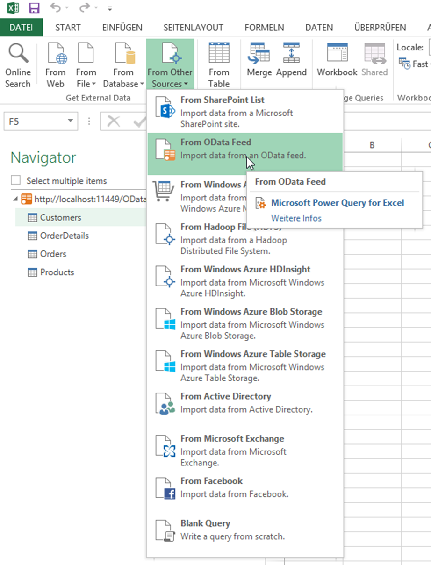Switch to the SEITENLAYOUT ribbon tab

point(193,28)
